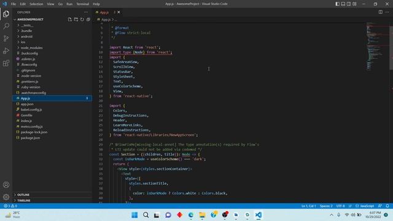Toggle primary side bar layout icon
The height and width of the screenshot is (221, 393).
(337, 4)
